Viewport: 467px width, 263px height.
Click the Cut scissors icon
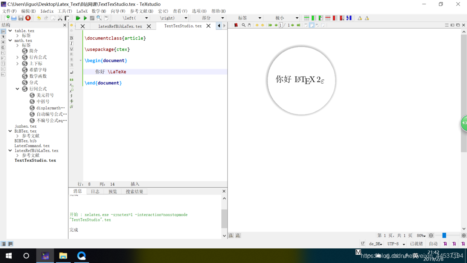tap(60, 18)
